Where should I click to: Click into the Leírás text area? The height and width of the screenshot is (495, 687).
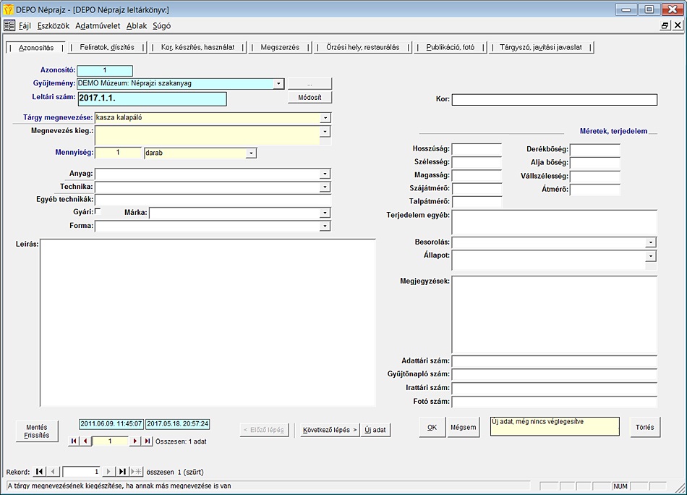coord(208,322)
